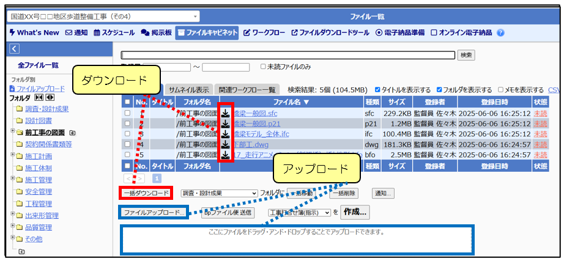Click the 一括ダウンロード button
The image size is (575, 261).
145,193
